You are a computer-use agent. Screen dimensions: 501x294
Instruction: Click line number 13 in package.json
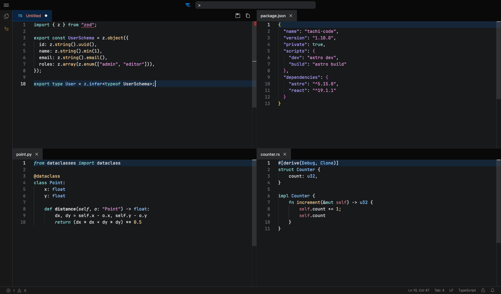267,104
